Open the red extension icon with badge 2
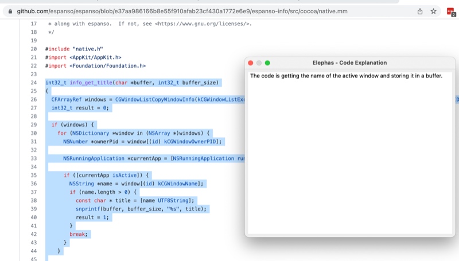This screenshot has height=261, width=459. click(x=450, y=11)
